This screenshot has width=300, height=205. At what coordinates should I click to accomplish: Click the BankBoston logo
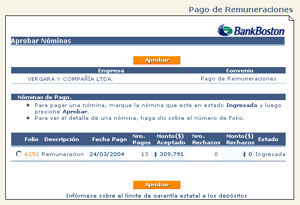point(251,30)
